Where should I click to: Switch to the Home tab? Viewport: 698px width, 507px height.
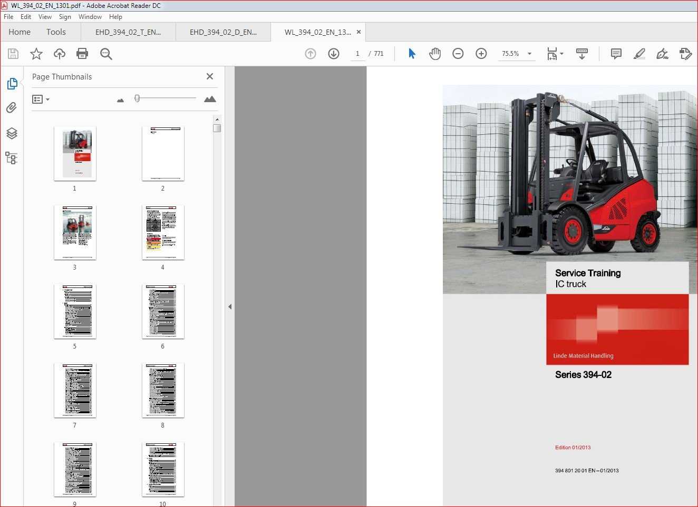20,32
